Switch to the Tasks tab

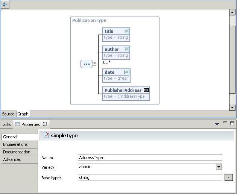click(6, 124)
